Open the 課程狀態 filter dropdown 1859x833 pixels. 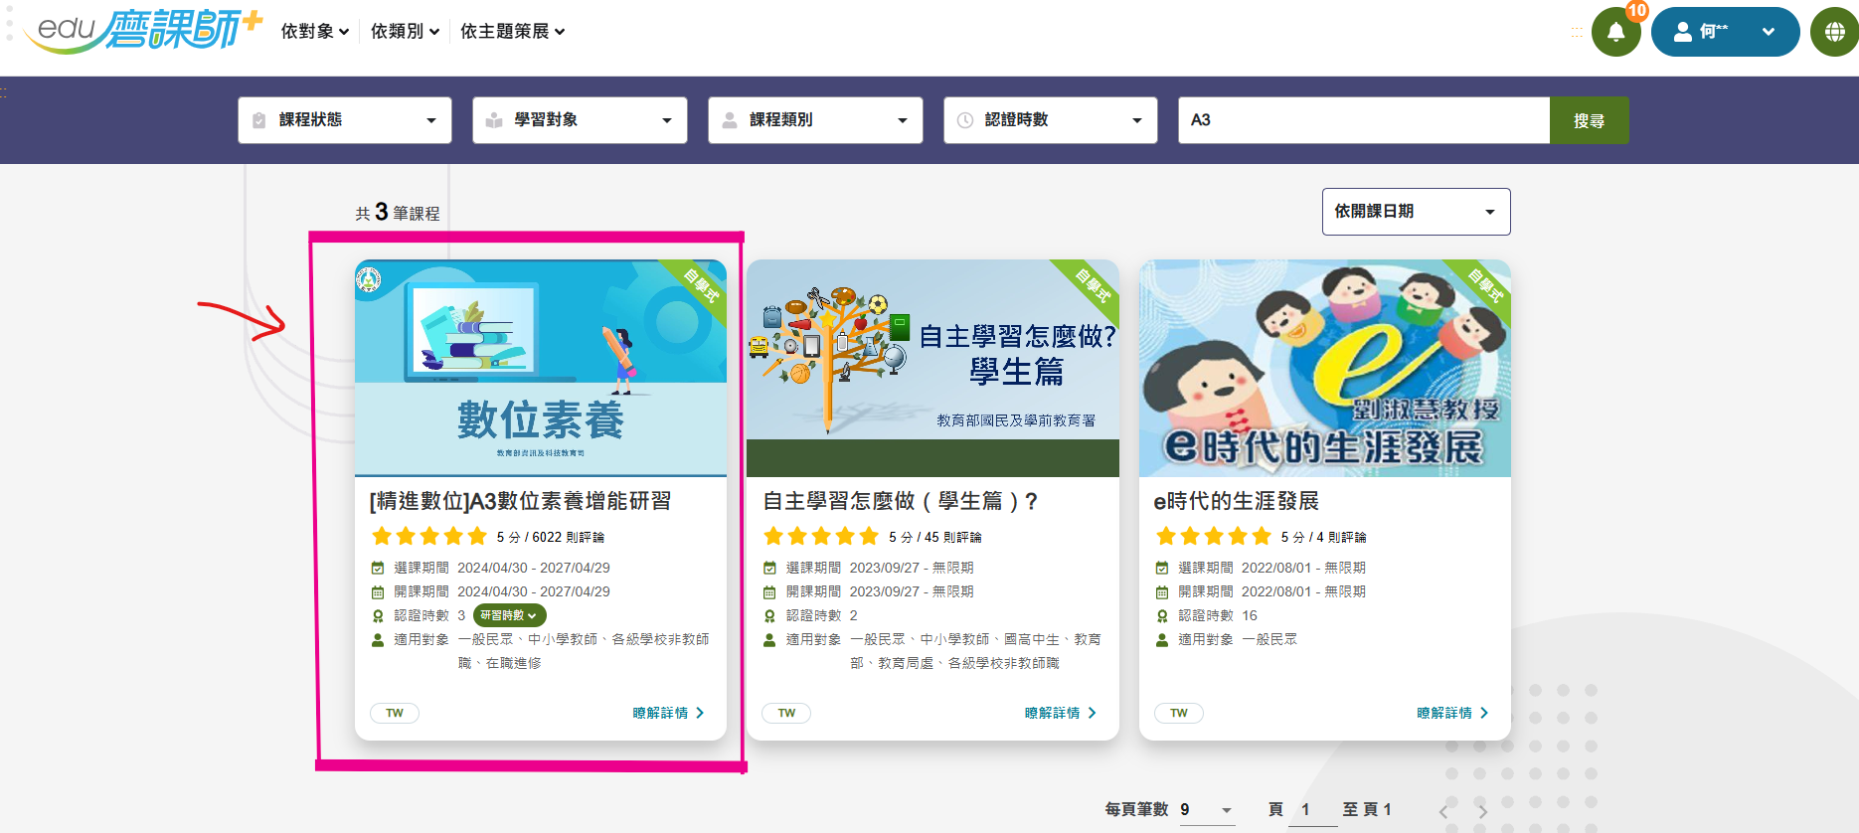(x=344, y=120)
